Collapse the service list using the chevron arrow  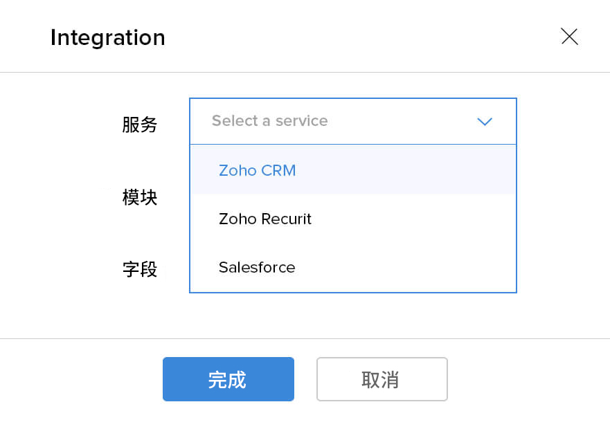point(485,122)
